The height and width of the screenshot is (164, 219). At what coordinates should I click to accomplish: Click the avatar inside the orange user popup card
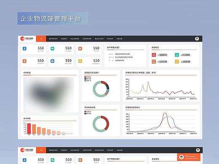[182, 157]
